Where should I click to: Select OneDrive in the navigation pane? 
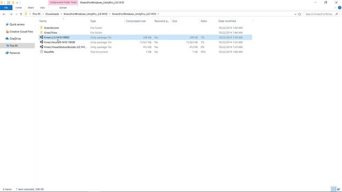click(x=15, y=38)
